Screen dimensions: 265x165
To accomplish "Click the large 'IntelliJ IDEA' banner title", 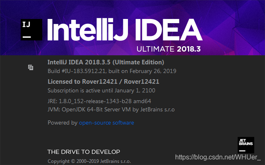I will tap(125, 30).
